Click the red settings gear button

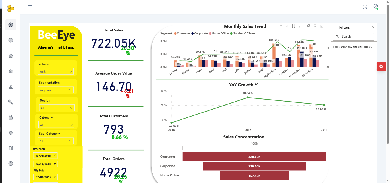381,66
